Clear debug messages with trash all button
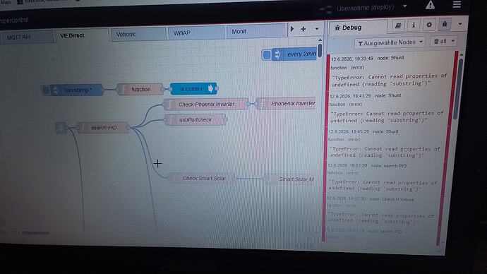This screenshot has width=487, height=274. click(x=440, y=41)
